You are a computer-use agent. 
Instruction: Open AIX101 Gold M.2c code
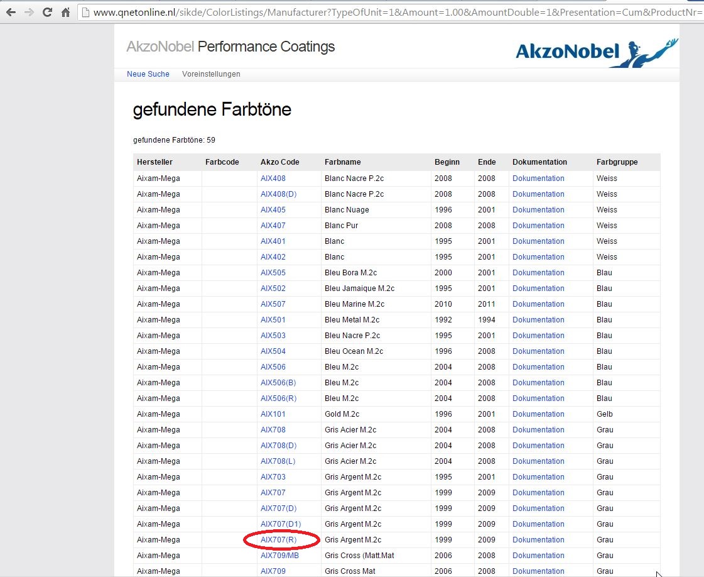pyautogui.click(x=273, y=414)
